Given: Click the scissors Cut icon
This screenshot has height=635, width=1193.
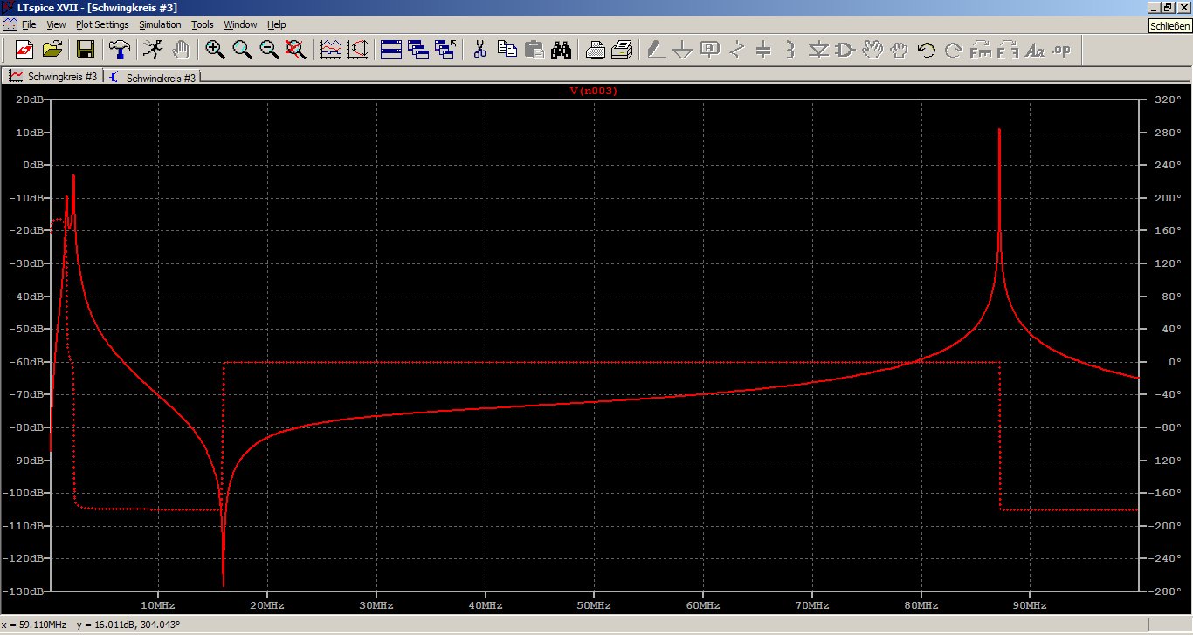Looking at the screenshot, I should (x=479, y=50).
